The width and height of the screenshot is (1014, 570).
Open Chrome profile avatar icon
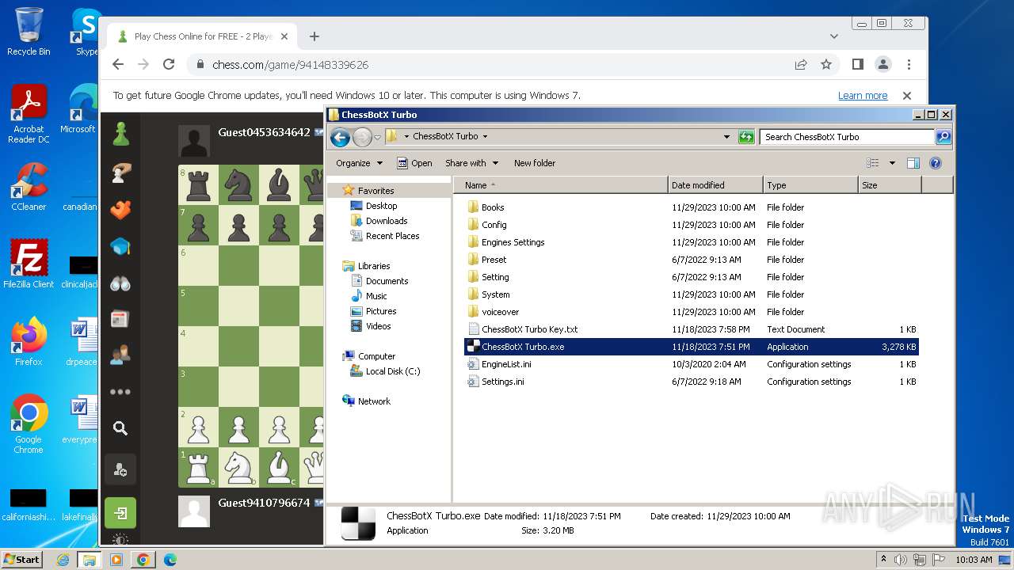click(x=883, y=65)
